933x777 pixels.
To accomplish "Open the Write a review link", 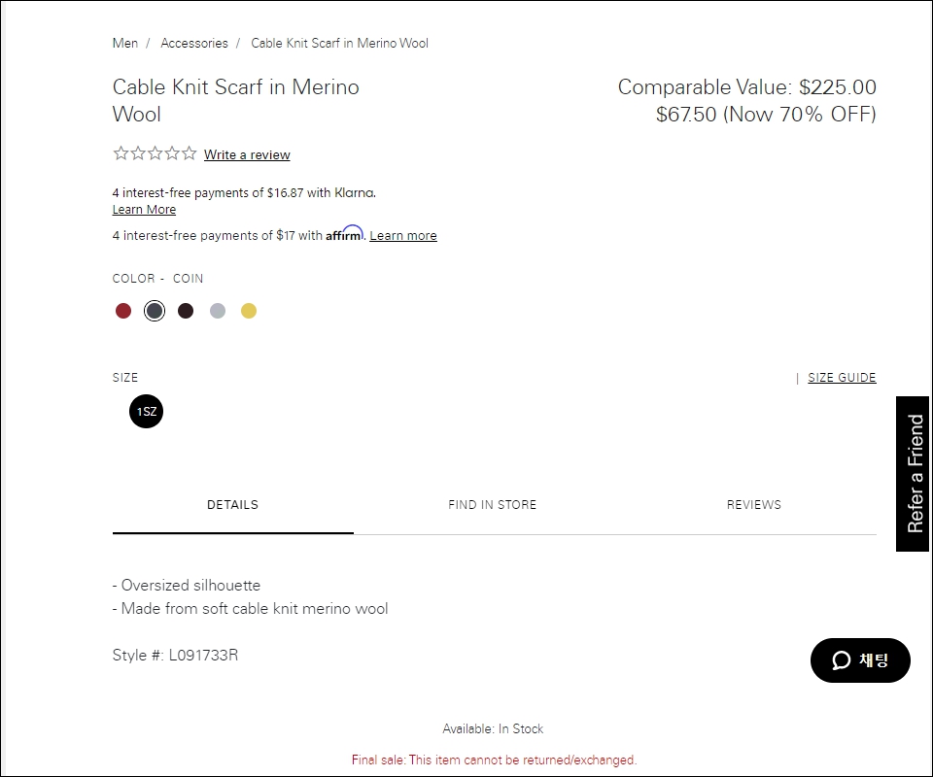I will pos(247,154).
